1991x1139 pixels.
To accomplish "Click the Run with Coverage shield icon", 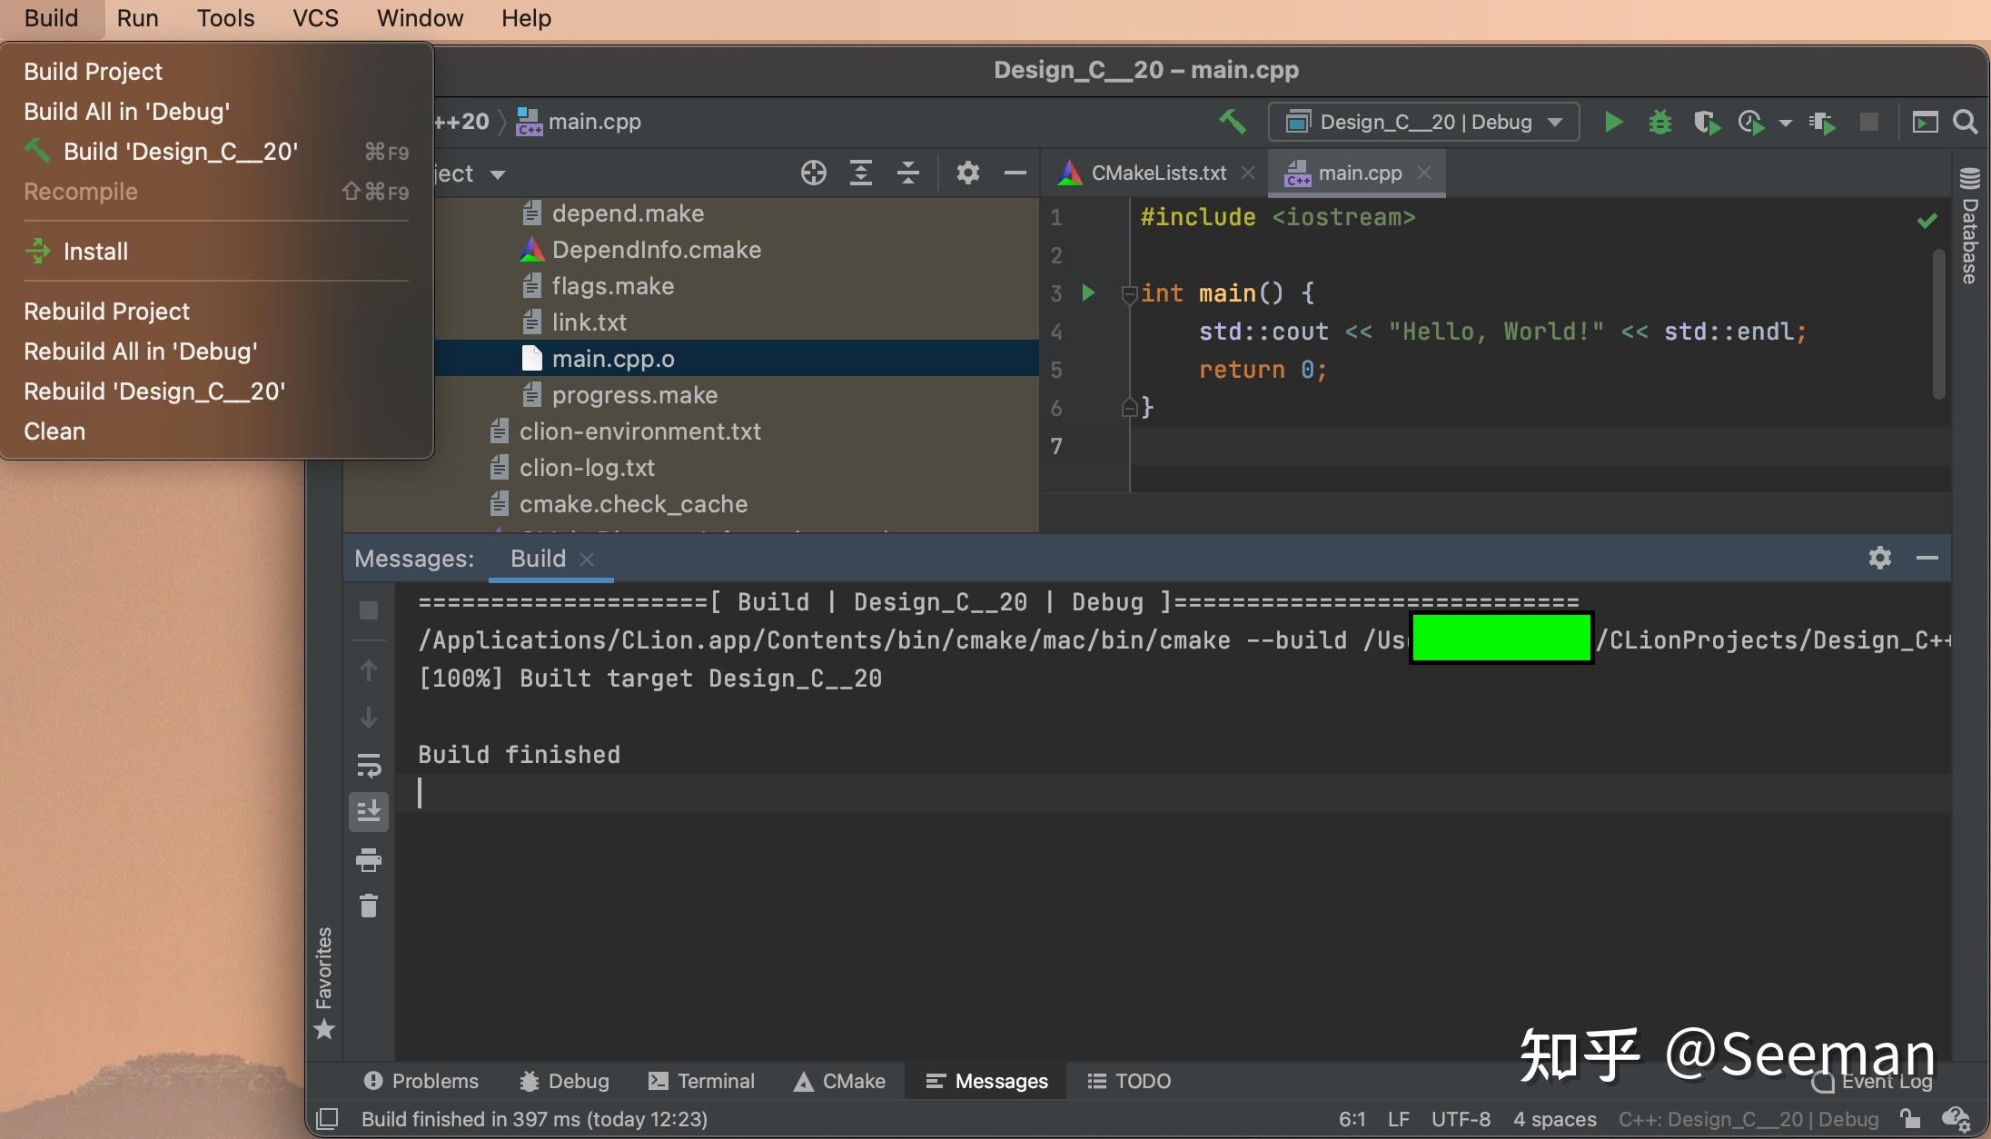I will click(1705, 122).
